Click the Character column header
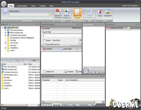The width and height of the screenshot is (141, 110). (x=49, y=80)
